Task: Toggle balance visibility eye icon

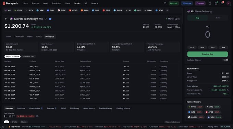Action: point(37,116)
